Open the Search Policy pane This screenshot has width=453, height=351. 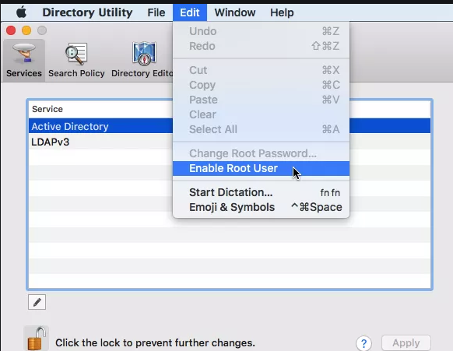pyautogui.click(x=76, y=60)
